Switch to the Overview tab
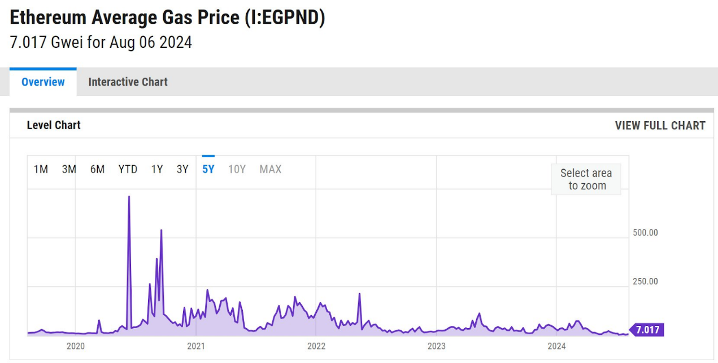Image resolution: width=718 pixels, height=363 pixels. [x=43, y=82]
